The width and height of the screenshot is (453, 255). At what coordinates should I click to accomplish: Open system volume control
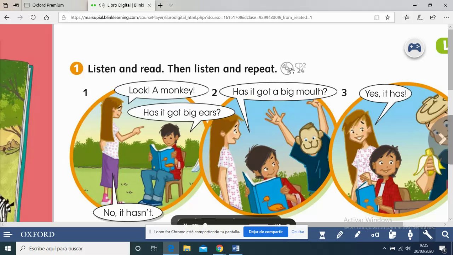click(x=408, y=249)
